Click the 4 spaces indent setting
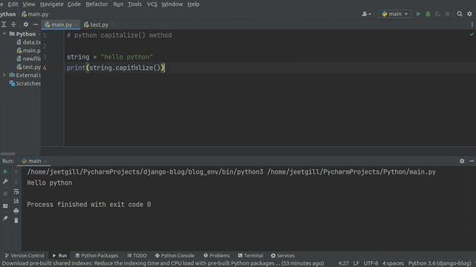This screenshot has width=476, height=267. point(393,263)
